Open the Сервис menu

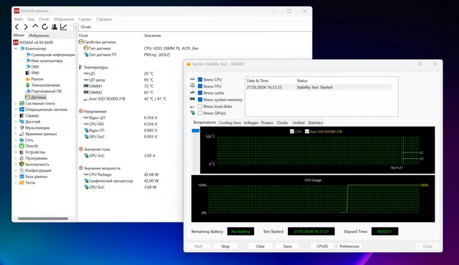85,19
